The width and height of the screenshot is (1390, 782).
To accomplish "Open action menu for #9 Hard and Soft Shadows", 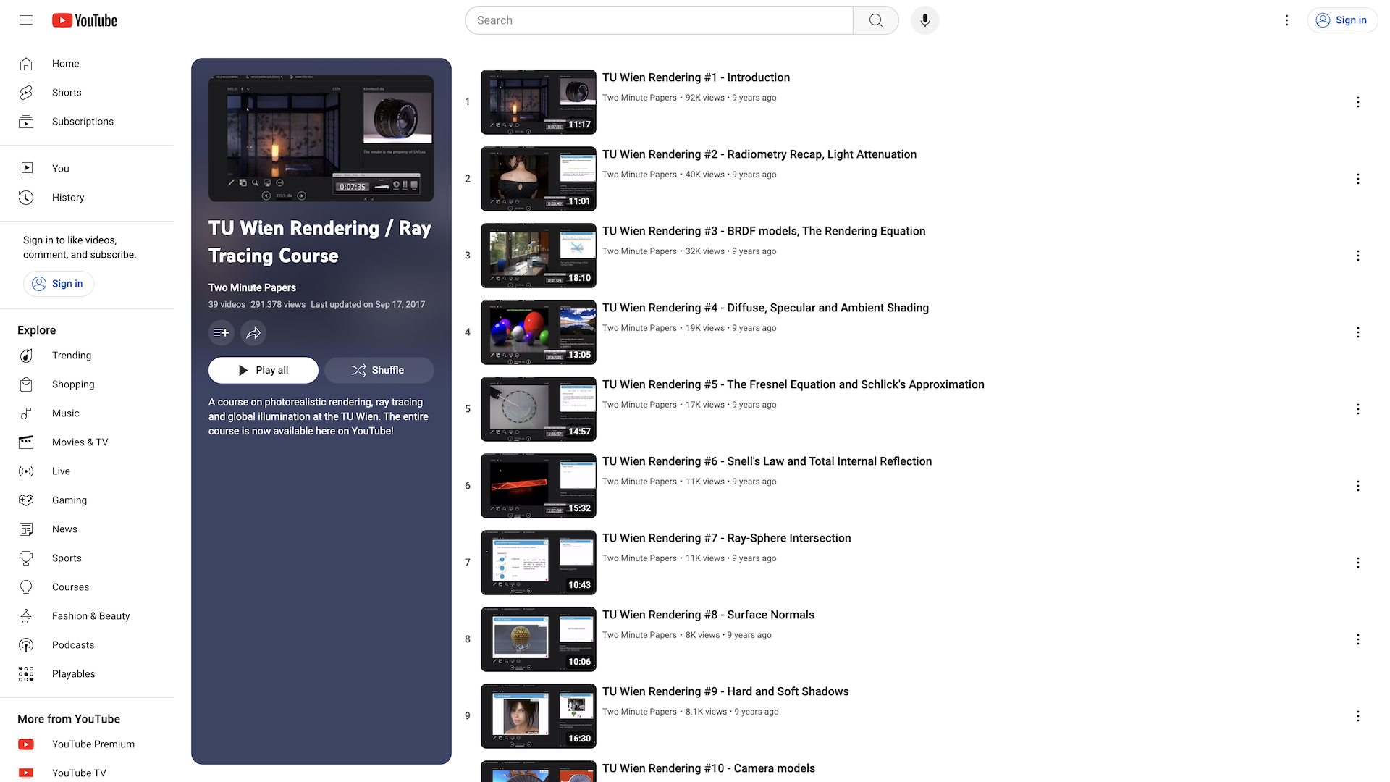I will point(1358,716).
